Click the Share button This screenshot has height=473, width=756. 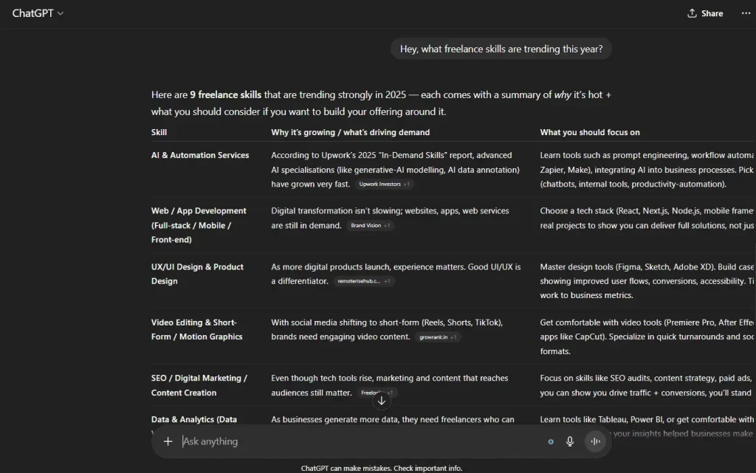pos(705,13)
